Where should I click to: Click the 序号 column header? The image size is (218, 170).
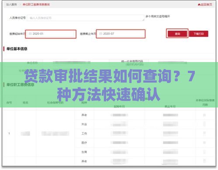click(x=9, y=103)
